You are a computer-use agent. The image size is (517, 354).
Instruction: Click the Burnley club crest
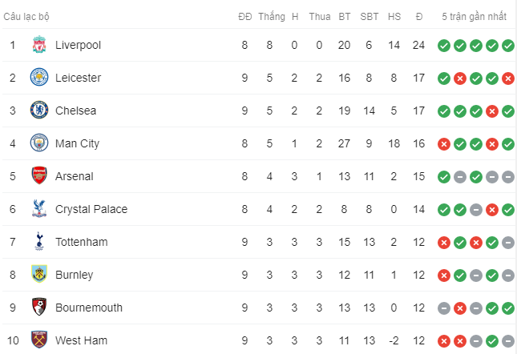tap(39, 274)
